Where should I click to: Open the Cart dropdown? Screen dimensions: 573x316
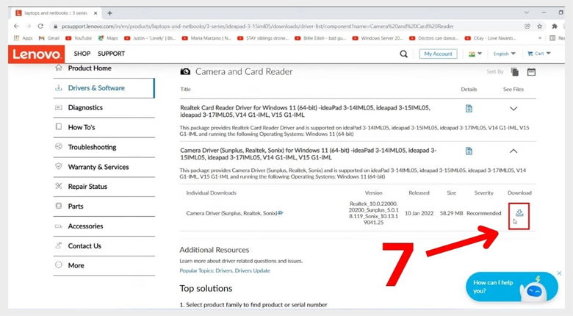[x=542, y=54]
